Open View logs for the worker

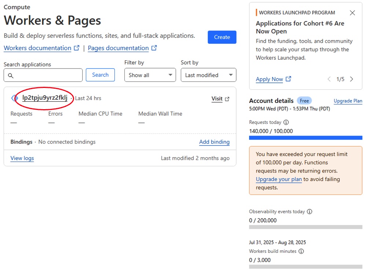[x=22, y=158]
